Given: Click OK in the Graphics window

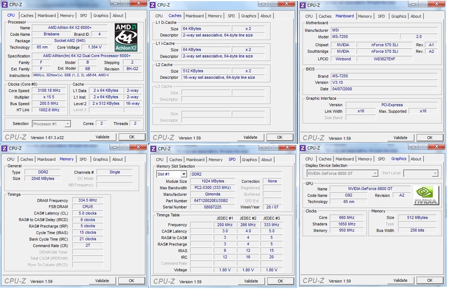Looking at the screenshot, I should (430, 280).
